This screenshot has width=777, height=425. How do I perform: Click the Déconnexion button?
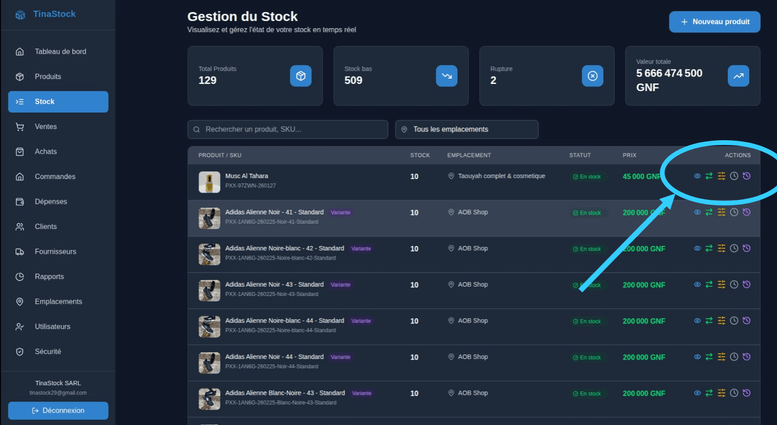click(x=58, y=410)
